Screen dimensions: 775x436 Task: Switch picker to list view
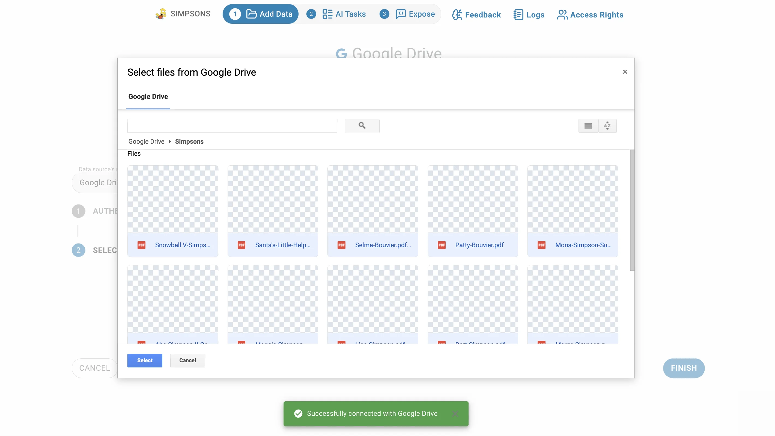(588, 126)
